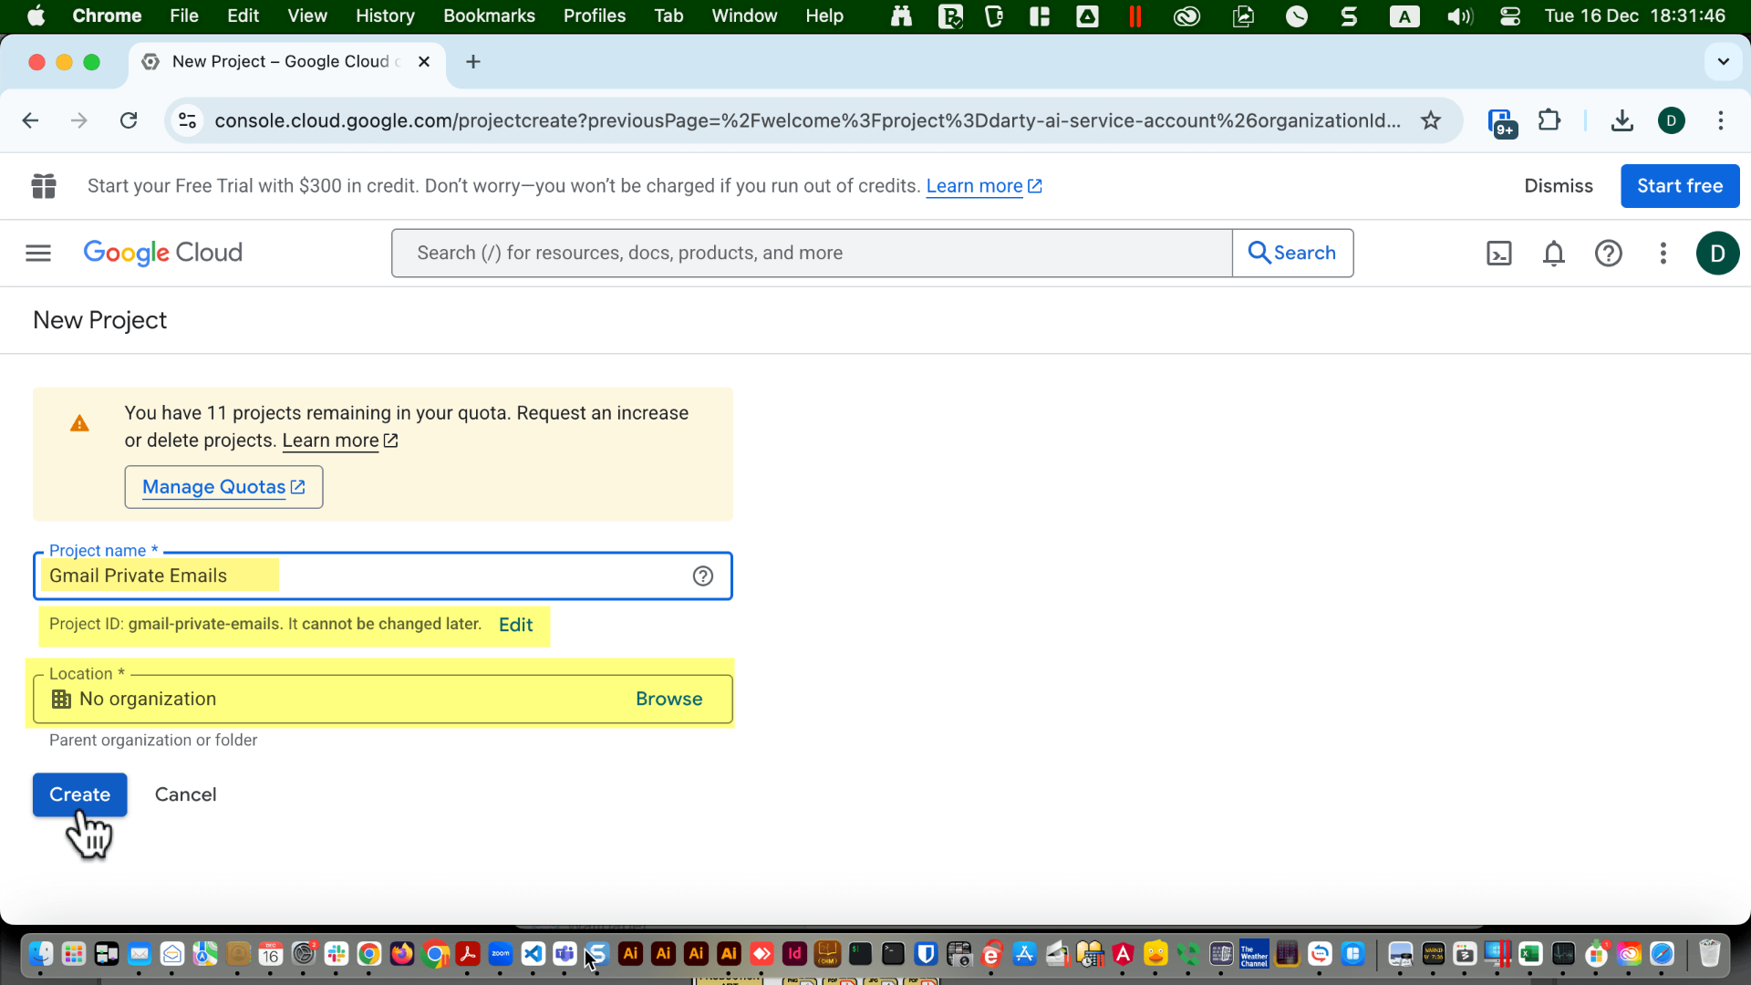
Task: Open Chrome tab search chevron
Action: click(x=1723, y=61)
